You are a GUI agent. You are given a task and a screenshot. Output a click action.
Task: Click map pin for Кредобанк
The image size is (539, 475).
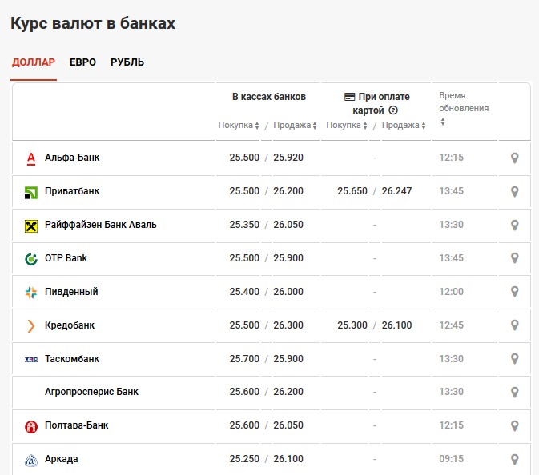coord(514,325)
